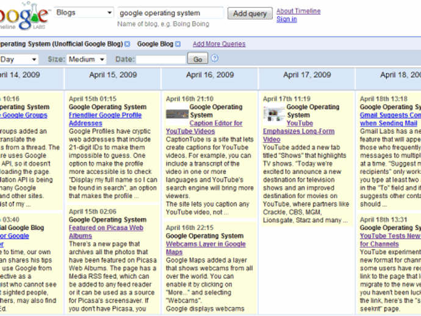Click the Date input field
Image resolution: width=421 pixels, height=316 pixels.
click(x=161, y=59)
